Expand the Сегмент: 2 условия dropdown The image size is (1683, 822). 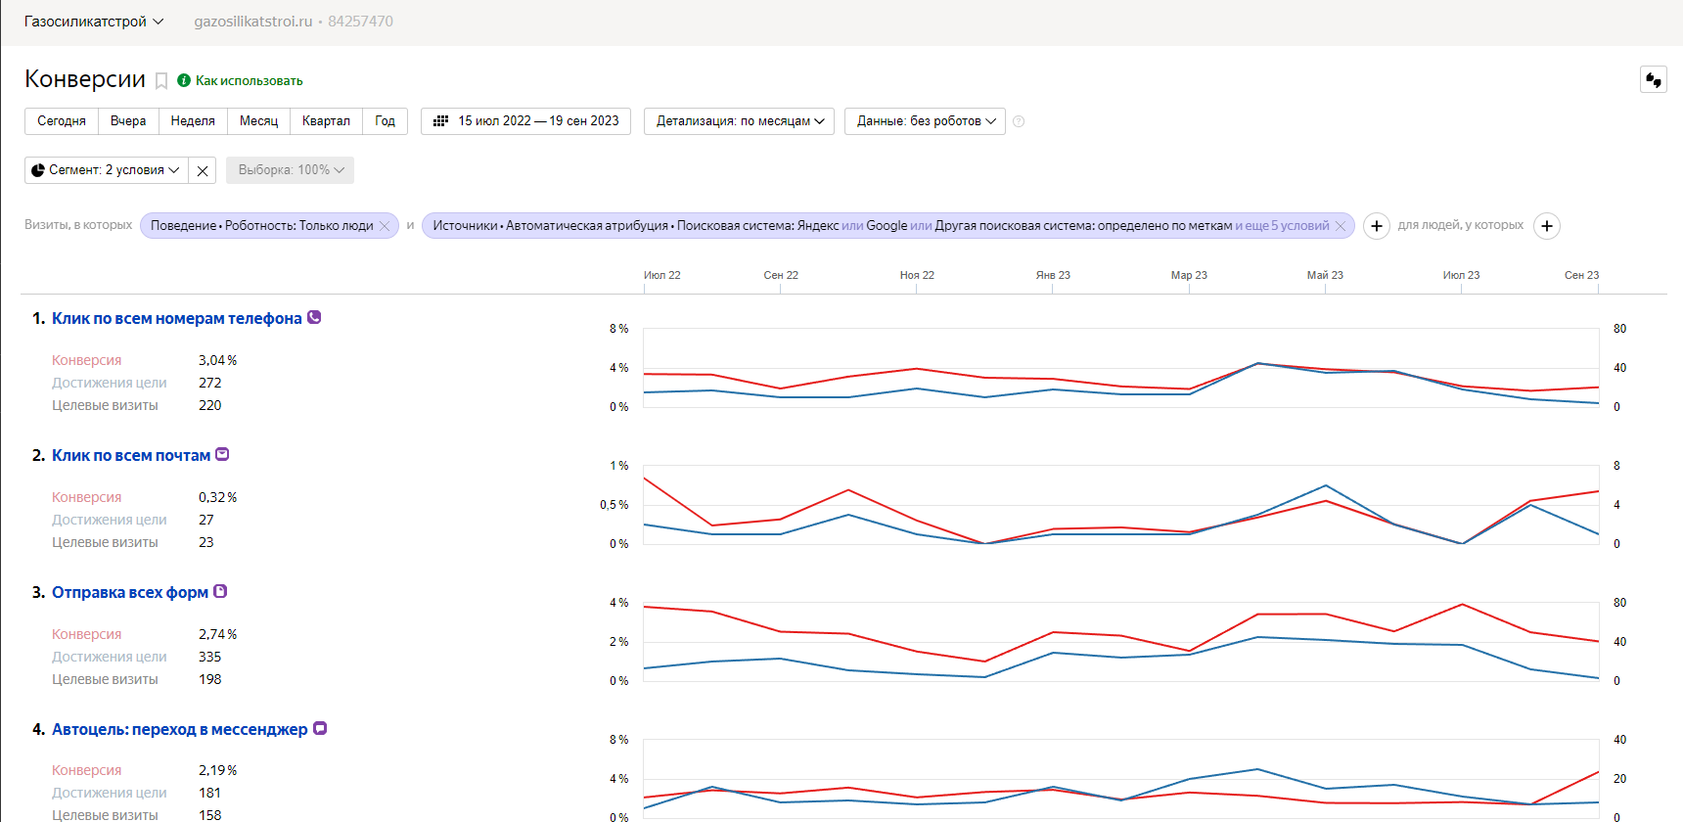pos(107,170)
